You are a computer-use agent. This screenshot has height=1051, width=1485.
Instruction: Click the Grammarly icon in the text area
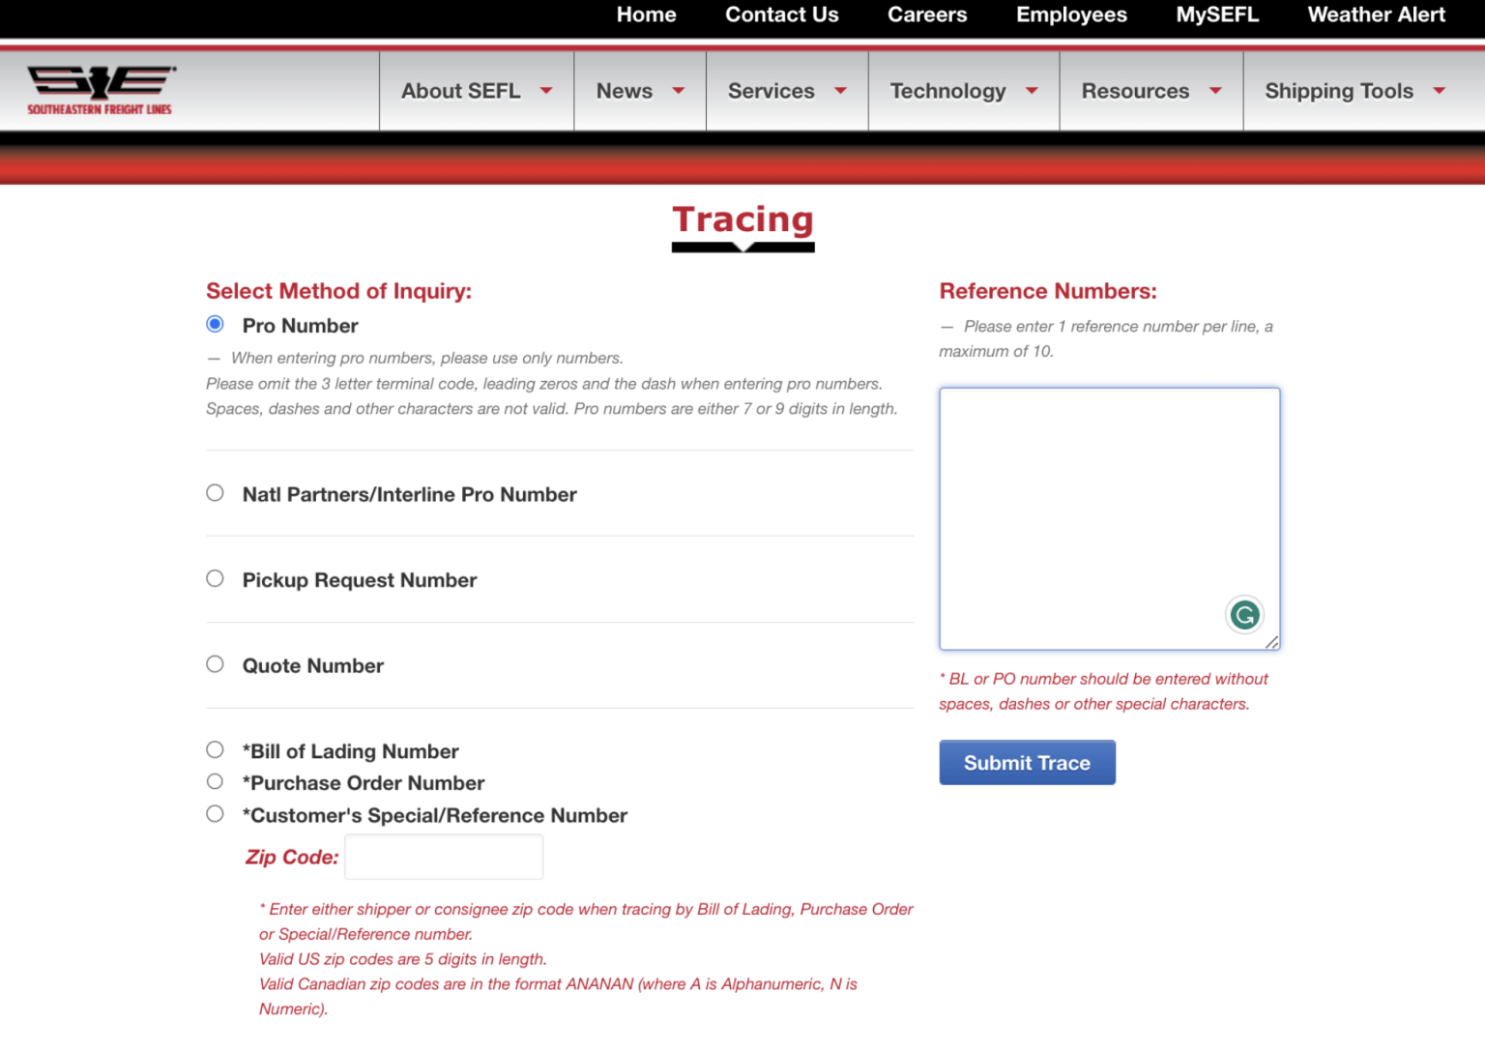tap(1244, 615)
